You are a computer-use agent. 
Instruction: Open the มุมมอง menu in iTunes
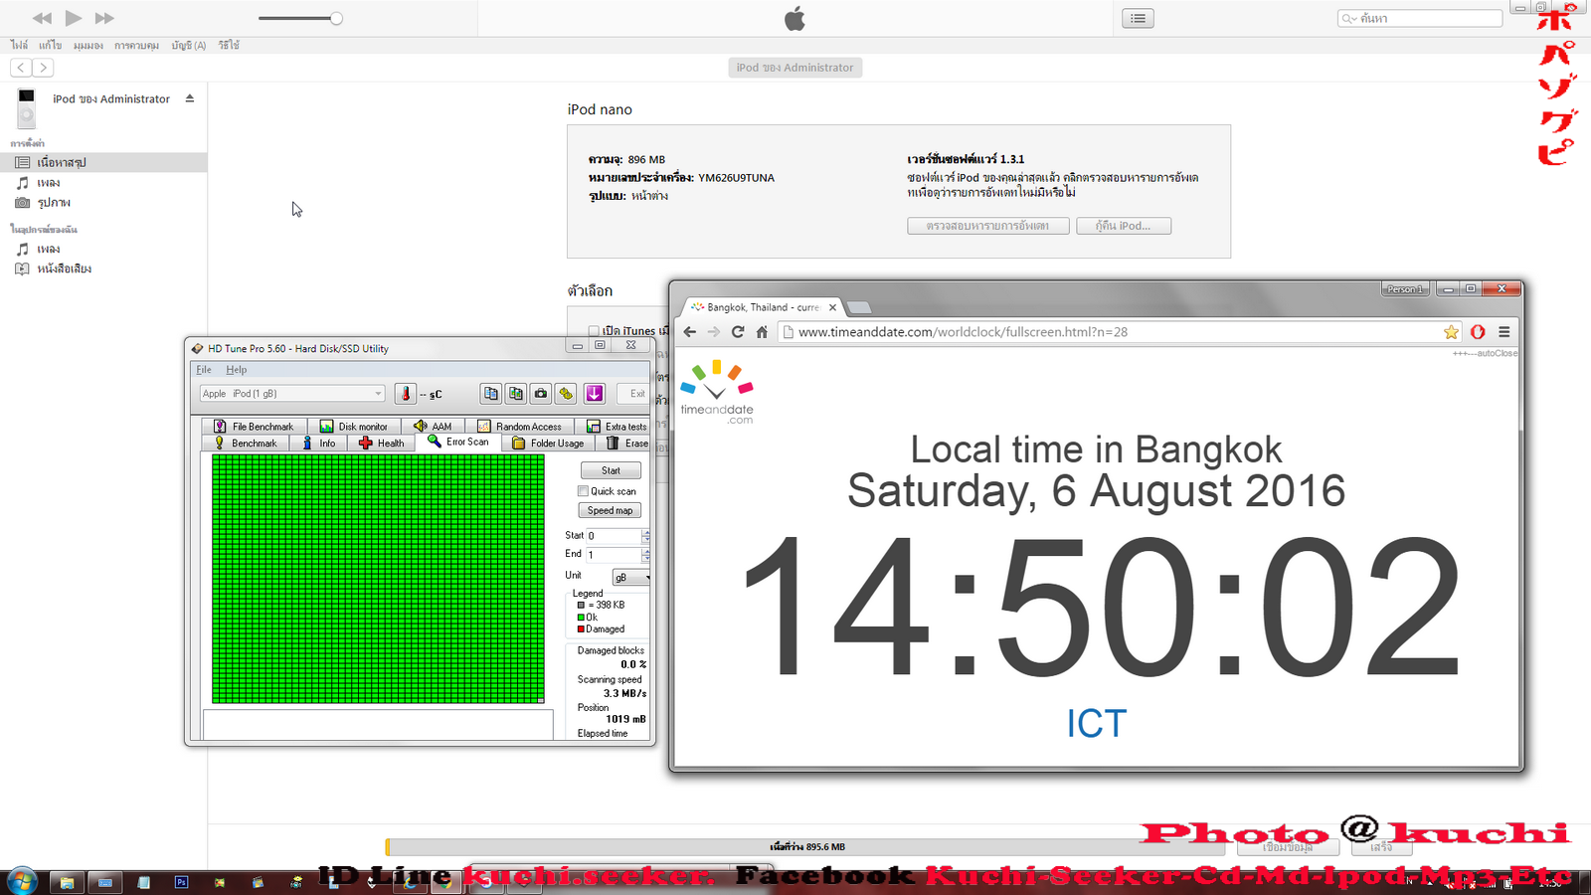(x=88, y=46)
